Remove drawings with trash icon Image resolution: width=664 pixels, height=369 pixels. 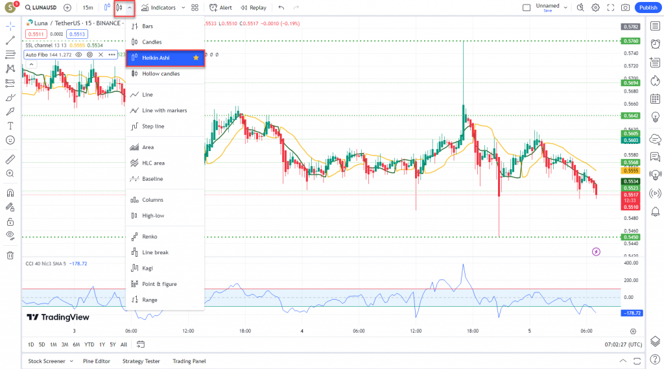tap(10, 255)
